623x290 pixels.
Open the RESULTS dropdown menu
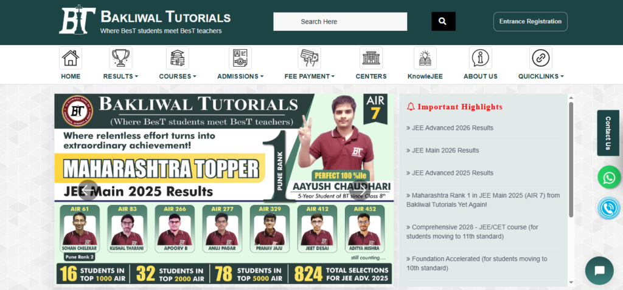pos(121,76)
